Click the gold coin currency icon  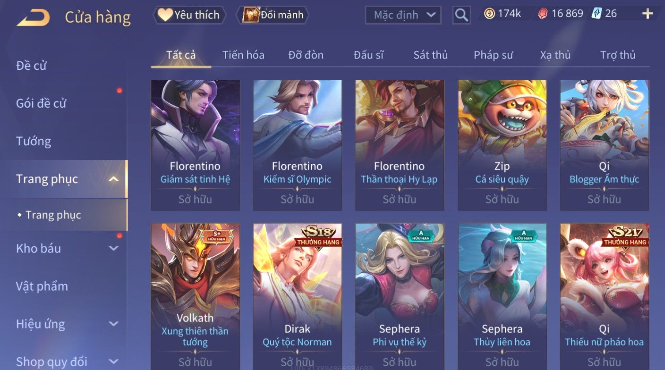pyautogui.click(x=489, y=14)
